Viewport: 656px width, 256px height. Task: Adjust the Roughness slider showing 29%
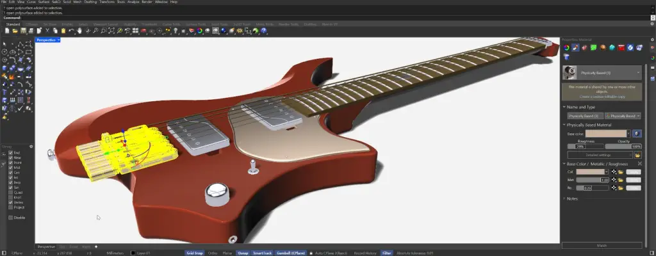[x=586, y=147]
